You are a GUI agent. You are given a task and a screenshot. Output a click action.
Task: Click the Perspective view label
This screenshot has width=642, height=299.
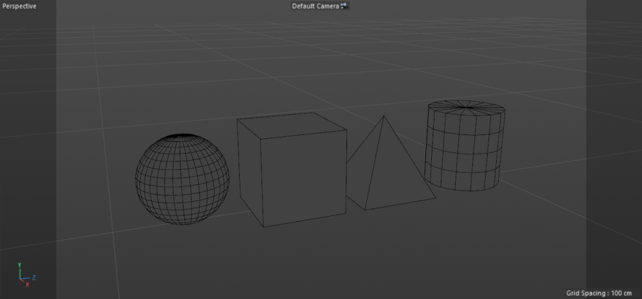[19, 6]
